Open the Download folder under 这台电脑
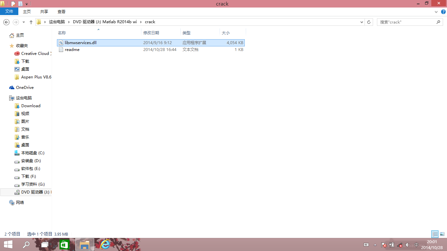The height and width of the screenshot is (251, 447). tap(31, 106)
